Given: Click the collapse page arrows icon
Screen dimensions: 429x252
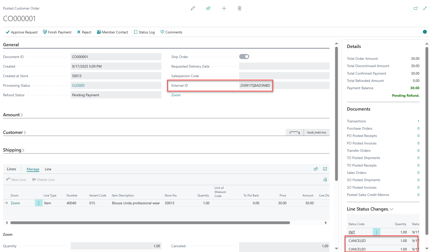Looking at the screenshot, I should pyautogui.click(x=425, y=8).
